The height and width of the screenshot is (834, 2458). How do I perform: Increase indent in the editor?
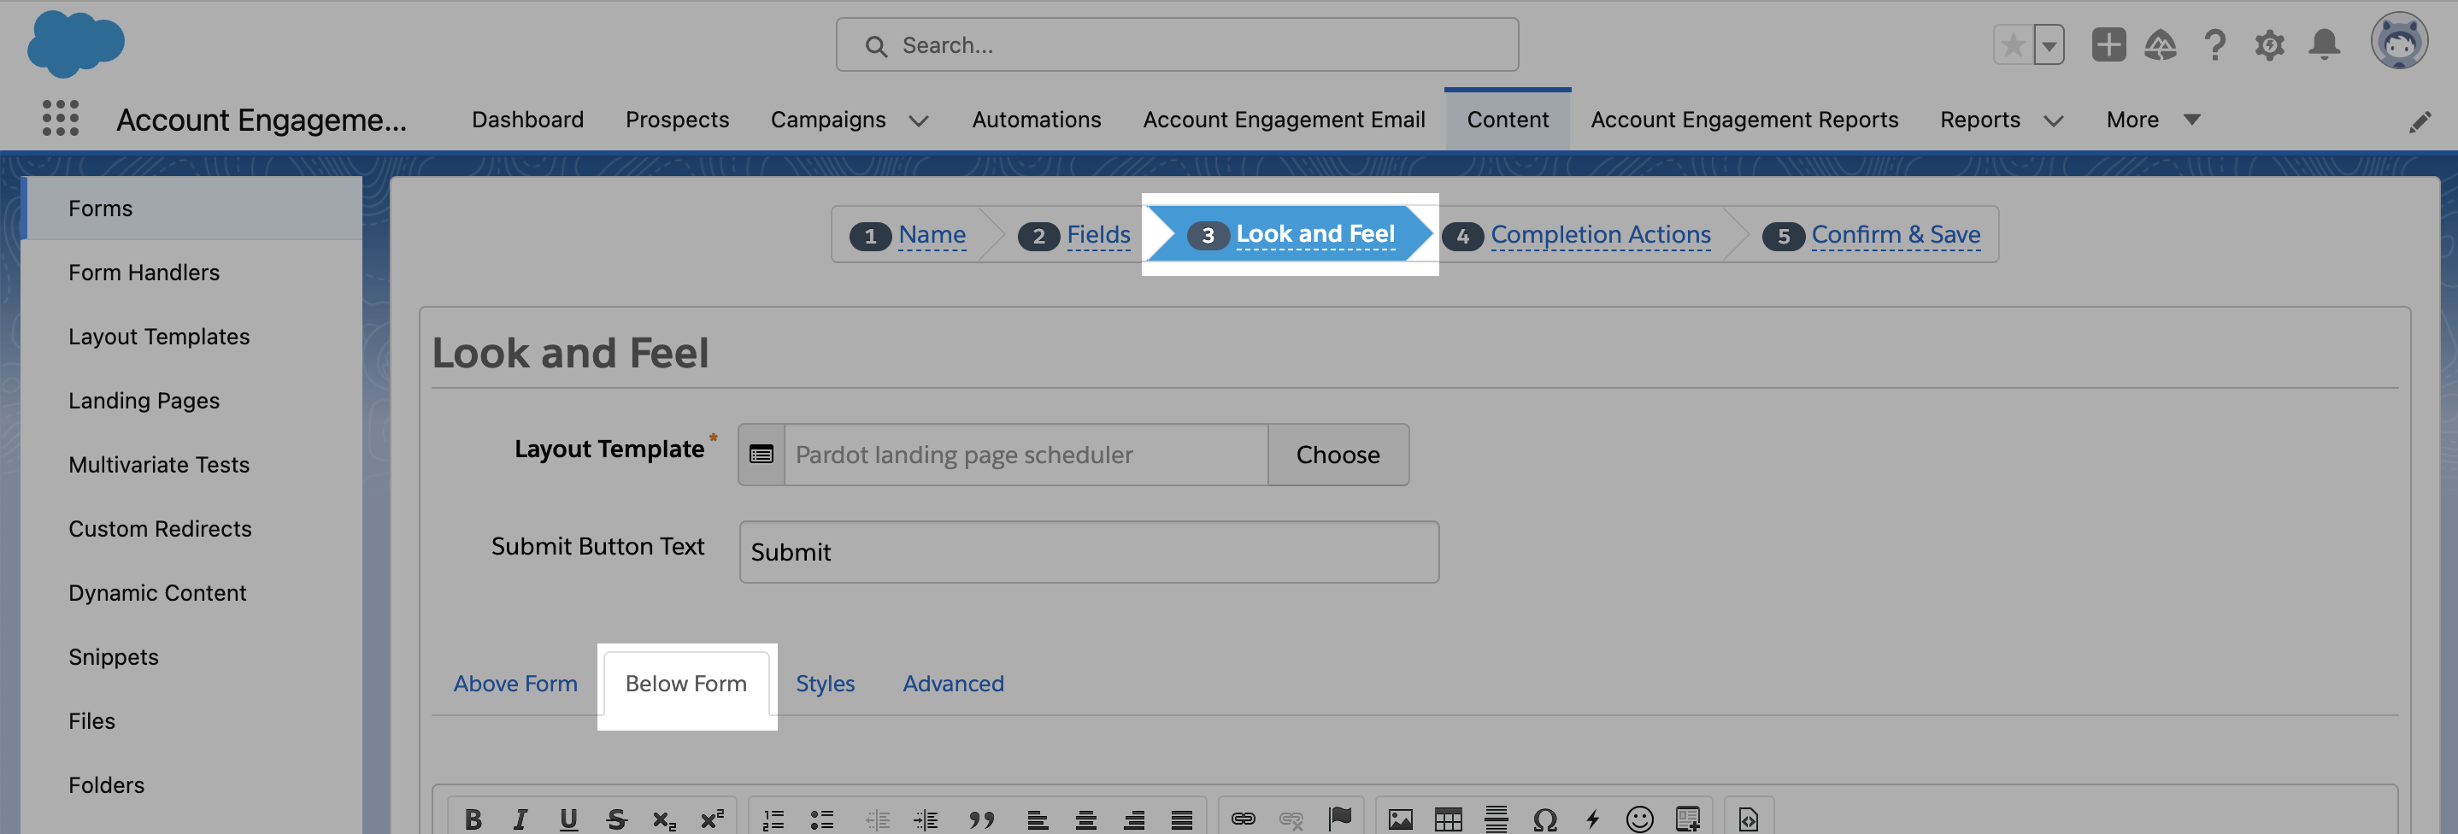coord(926,819)
